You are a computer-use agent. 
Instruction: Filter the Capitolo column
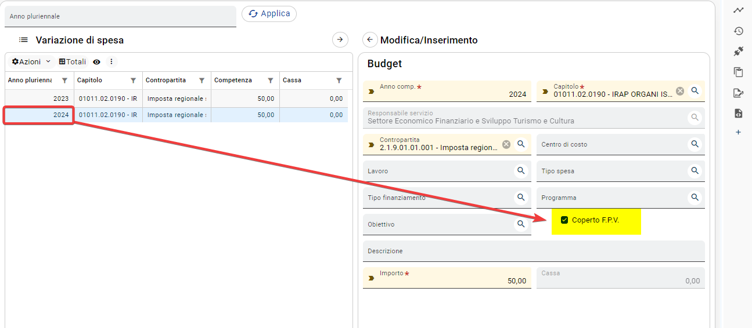click(133, 81)
